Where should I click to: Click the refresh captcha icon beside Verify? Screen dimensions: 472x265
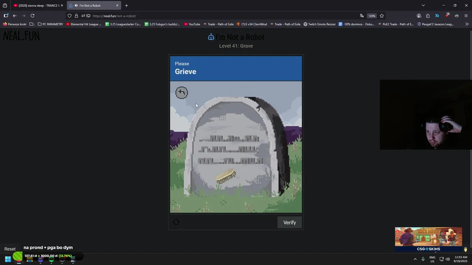(176, 222)
